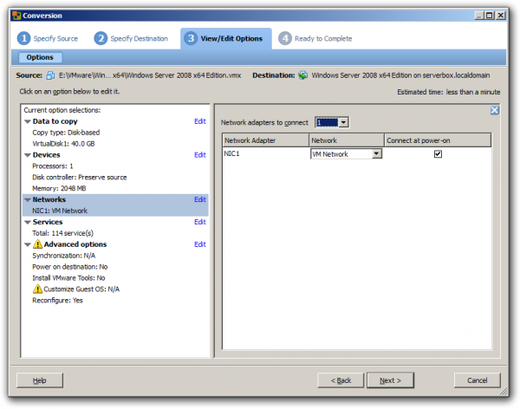Click Reconfigure: Yes row
The height and width of the screenshot is (409, 520).
[x=57, y=301]
